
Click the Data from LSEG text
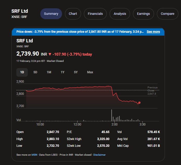48,155
